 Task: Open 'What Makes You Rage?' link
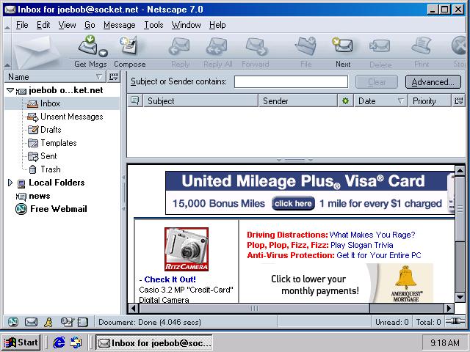point(372,235)
